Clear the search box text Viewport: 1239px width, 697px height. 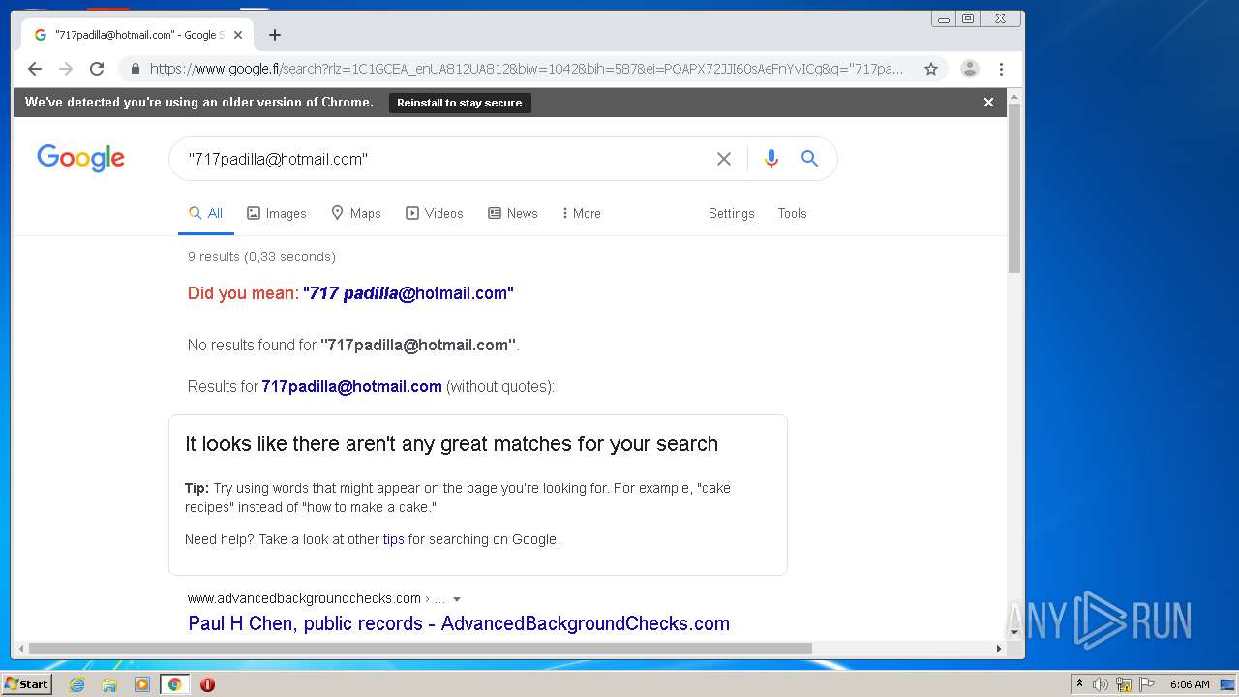click(x=724, y=159)
